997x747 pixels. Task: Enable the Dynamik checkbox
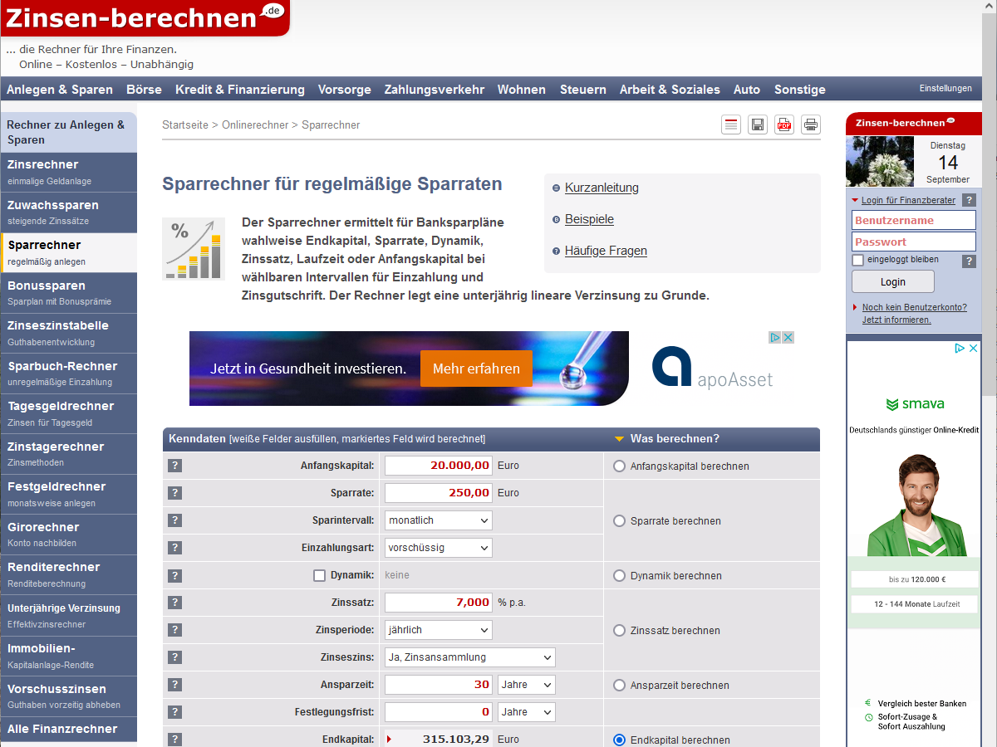pyautogui.click(x=319, y=575)
